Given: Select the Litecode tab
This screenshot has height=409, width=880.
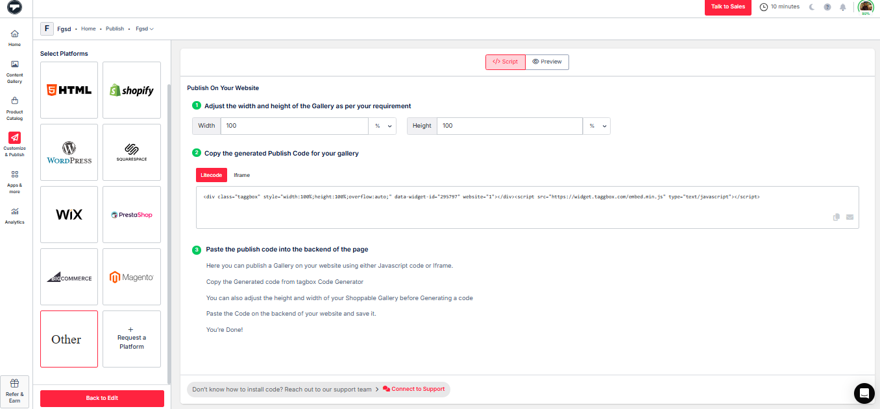Looking at the screenshot, I should click(212, 175).
